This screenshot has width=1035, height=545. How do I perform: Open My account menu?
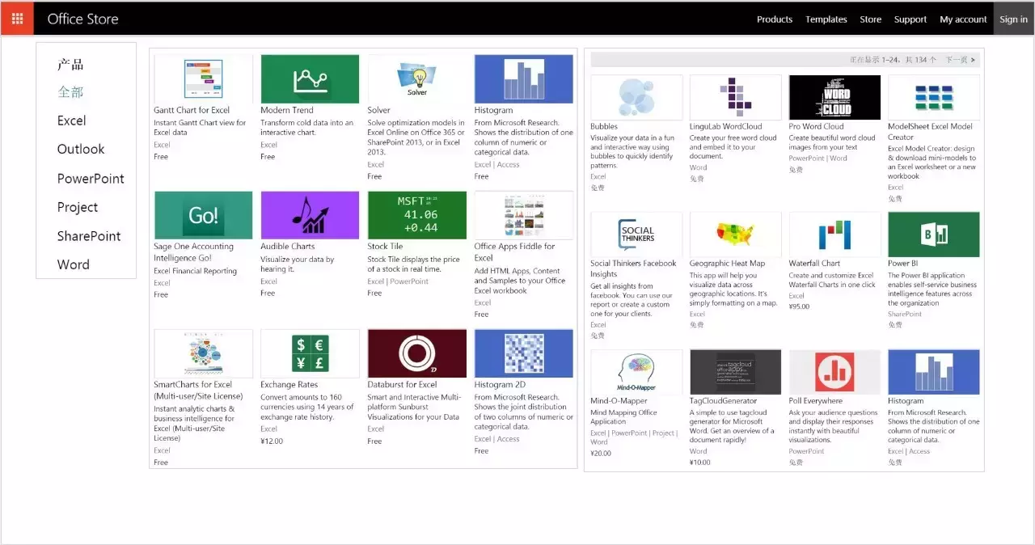click(963, 19)
